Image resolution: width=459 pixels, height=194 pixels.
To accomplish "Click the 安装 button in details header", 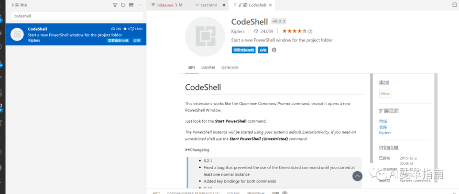I will tap(263, 50).
